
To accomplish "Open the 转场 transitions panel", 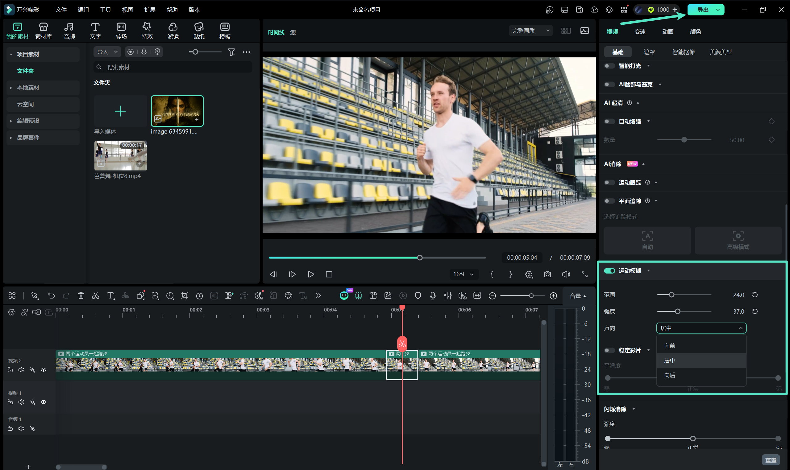I will (x=121, y=31).
